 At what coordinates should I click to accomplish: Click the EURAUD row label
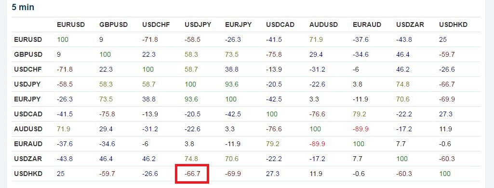click(28, 144)
